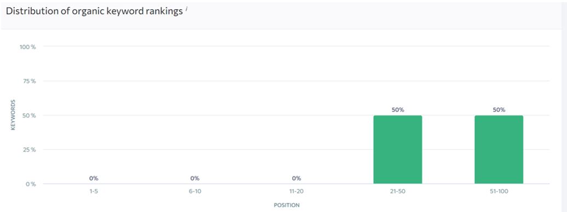Click the 0% label above 11-20

coord(296,178)
